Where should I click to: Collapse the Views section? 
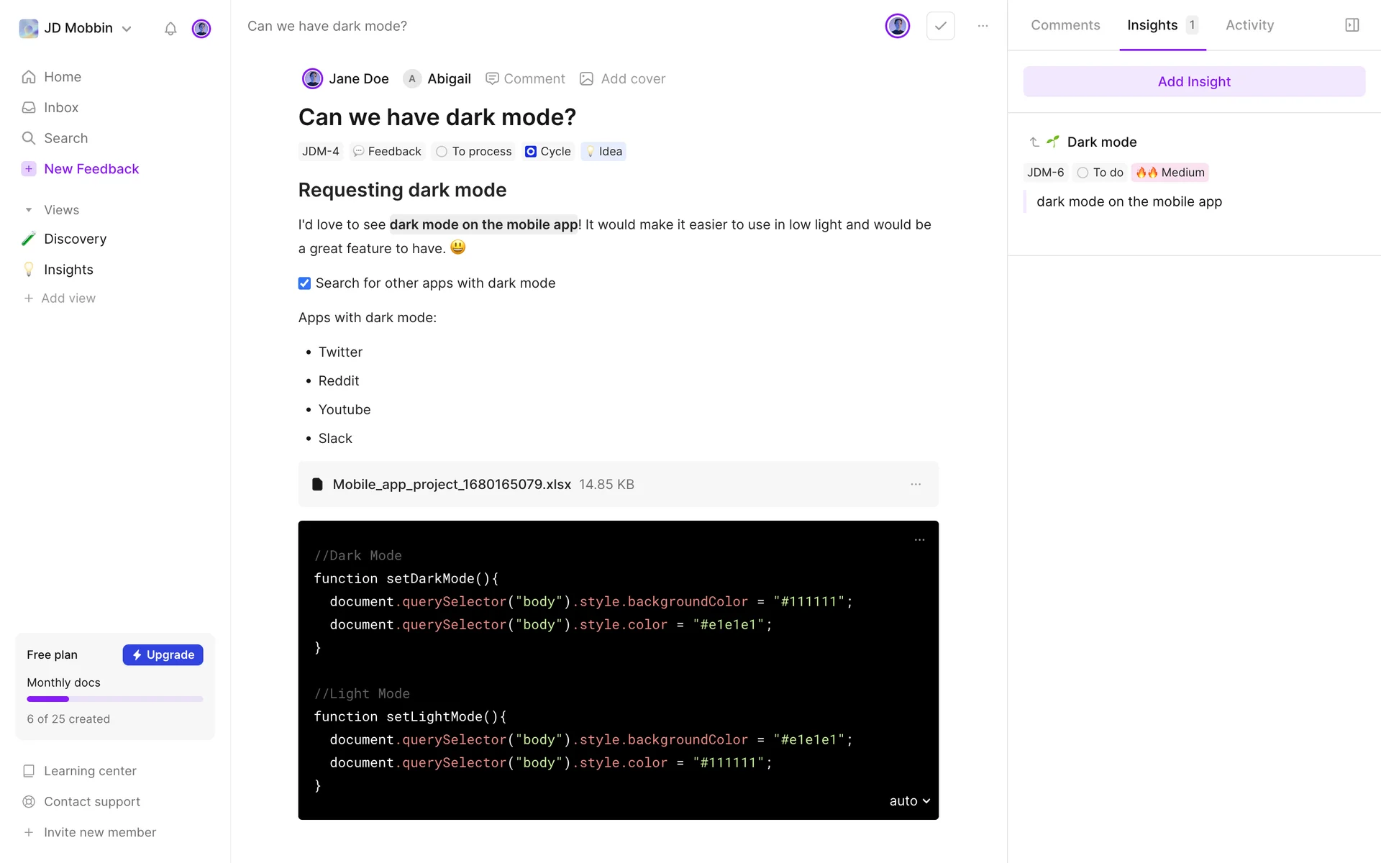[x=29, y=210]
